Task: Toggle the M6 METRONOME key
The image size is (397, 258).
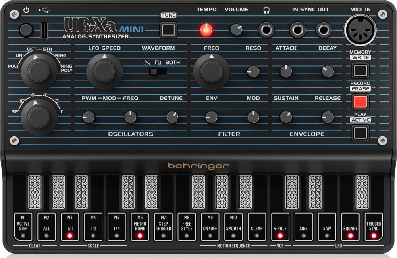Action: click(140, 226)
